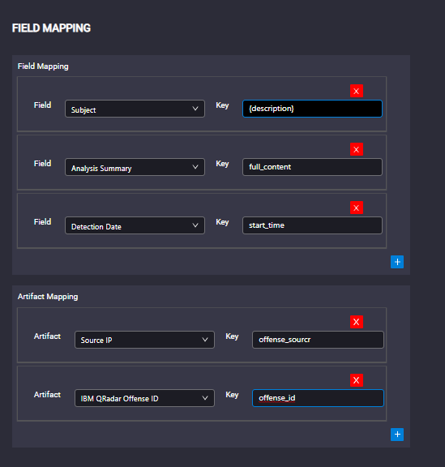Select the start_time key input
The height and width of the screenshot is (467, 445).
312,225
